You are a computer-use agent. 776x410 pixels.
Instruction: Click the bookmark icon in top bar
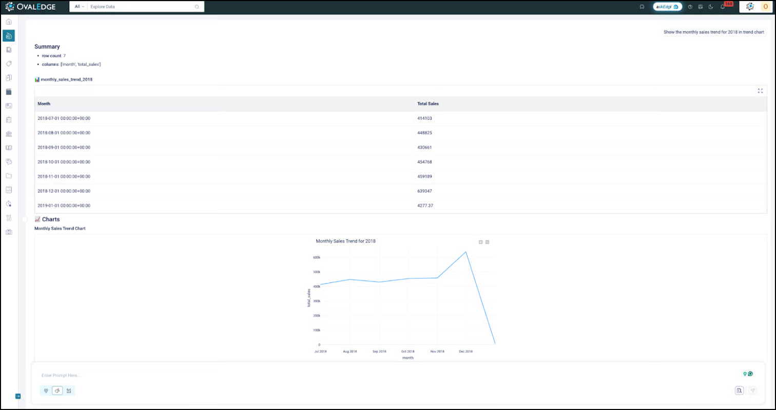(x=642, y=7)
